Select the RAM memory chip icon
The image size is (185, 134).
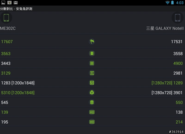coord(92,53)
